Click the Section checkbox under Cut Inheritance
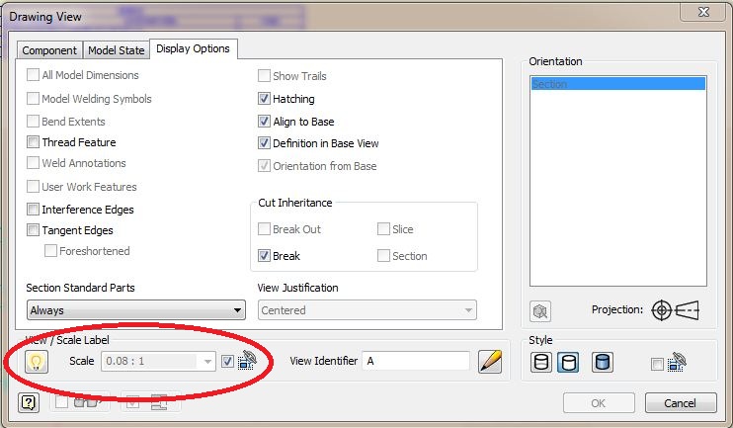This screenshot has width=733, height=428. pyautogui.click(x=383, y=255)
